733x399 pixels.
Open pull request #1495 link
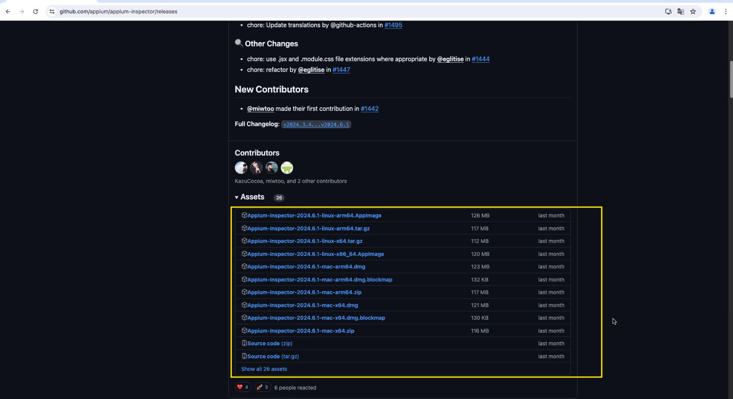pyautogui.click(x=393, y=25)
